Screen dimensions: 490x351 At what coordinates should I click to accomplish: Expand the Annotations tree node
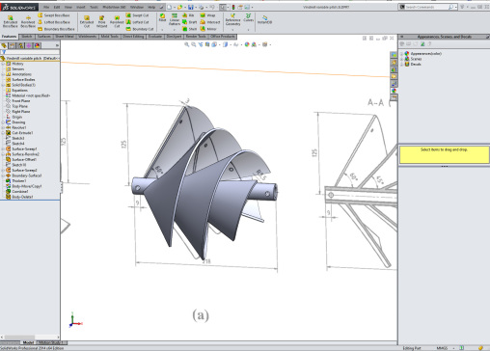(x=3, y=74)
